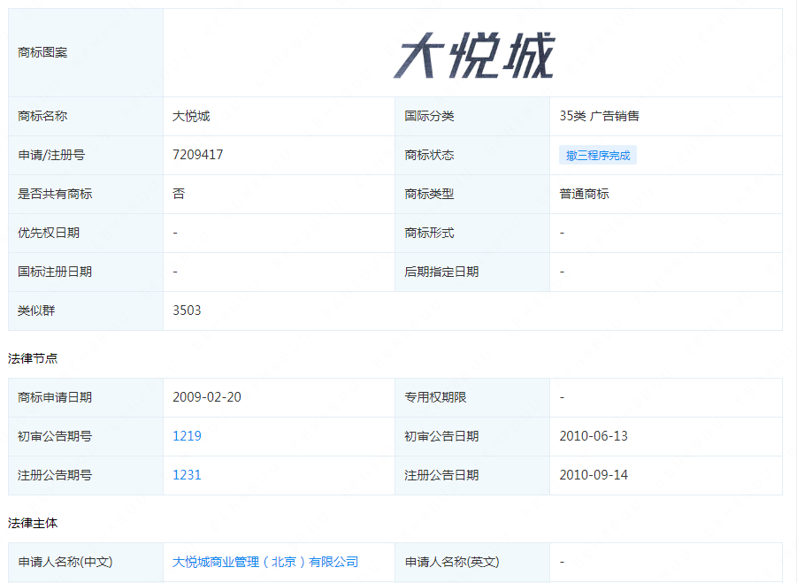This screenshot has width=797, height=583.
Task: Select the 35类 广告销售 classification text
Action: click(x=599, y=117)
